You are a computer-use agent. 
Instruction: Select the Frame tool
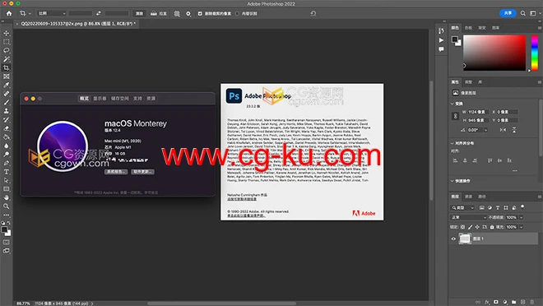point(7,76)
